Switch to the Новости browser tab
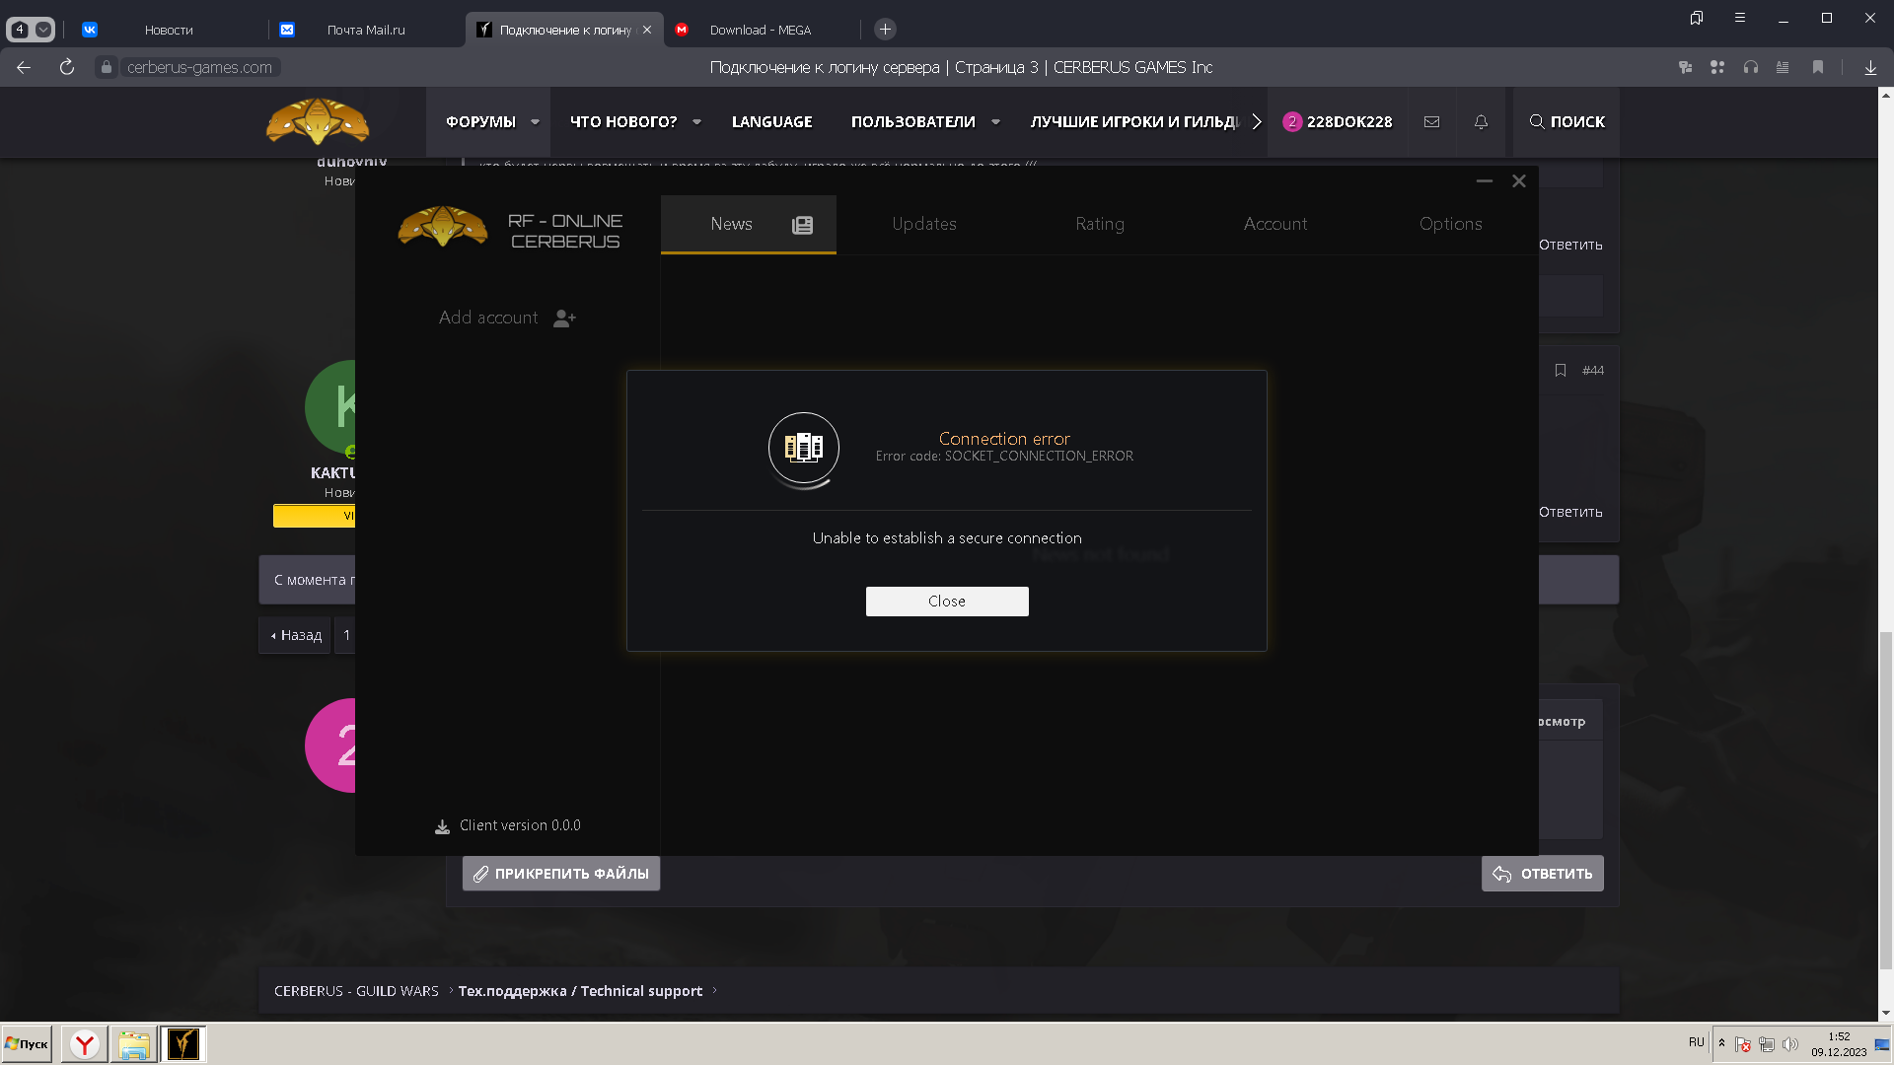This screenshot has height=1065, width=1894. [169, 31]
